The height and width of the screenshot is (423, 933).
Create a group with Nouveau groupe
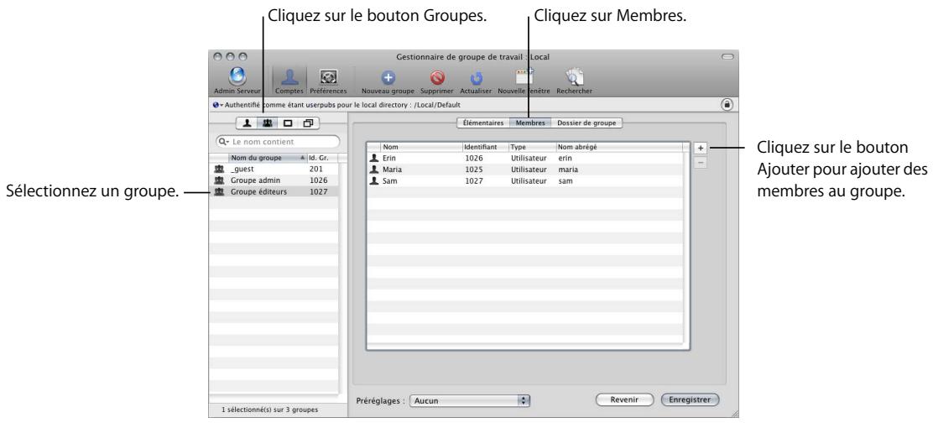pyautogui.click(x=388, y=81)
